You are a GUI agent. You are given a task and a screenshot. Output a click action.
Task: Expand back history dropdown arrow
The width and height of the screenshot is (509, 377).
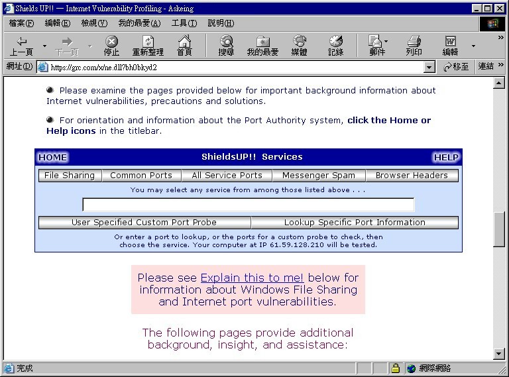click(44, 46)
